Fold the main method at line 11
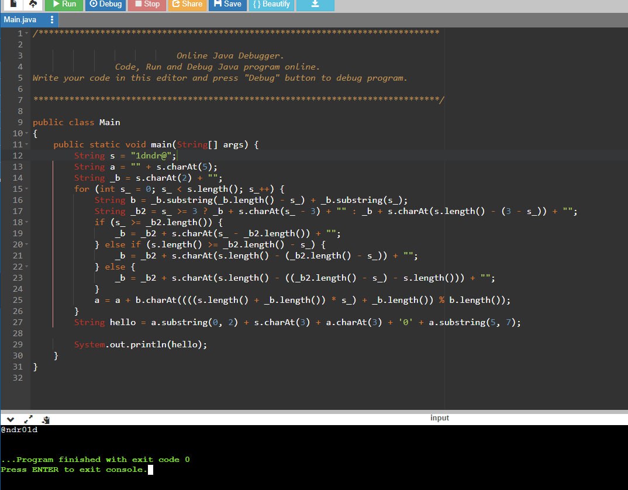Viewport: 628px width, 490px height. (27, 144)
